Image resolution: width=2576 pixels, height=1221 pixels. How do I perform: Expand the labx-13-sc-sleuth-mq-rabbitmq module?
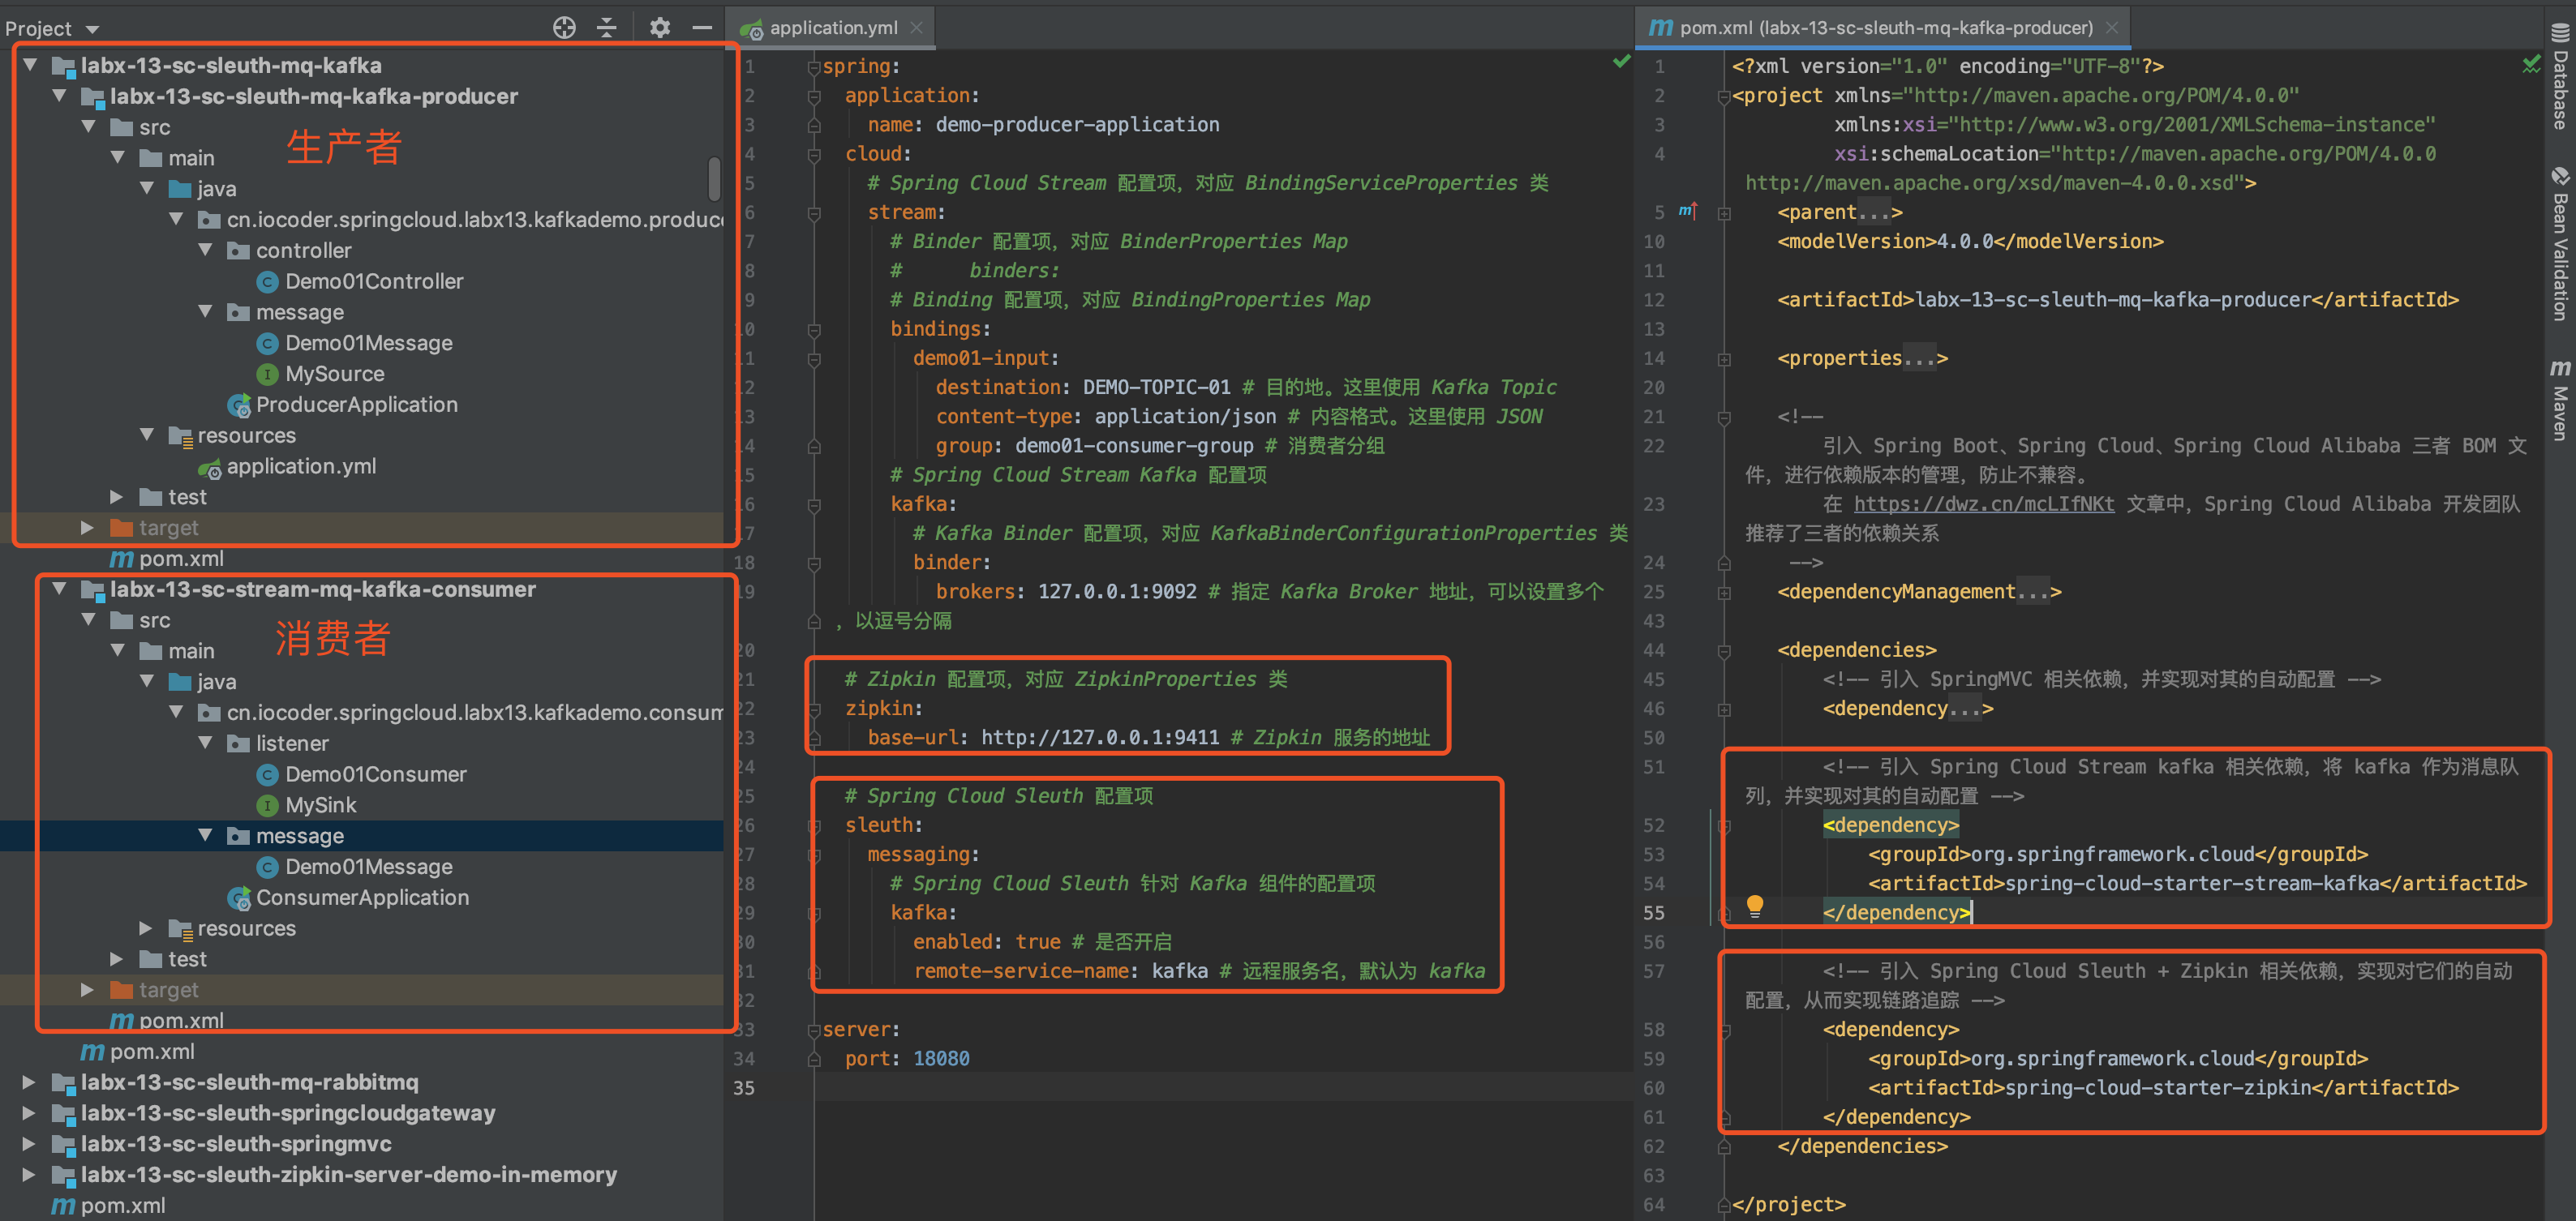coord(29,1082)
